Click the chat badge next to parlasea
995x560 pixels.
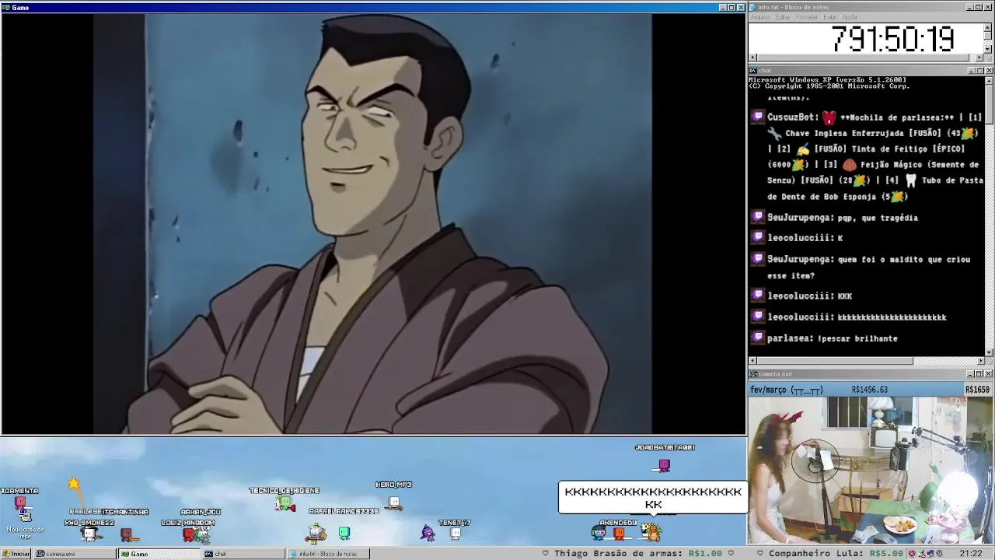[758, 338]
